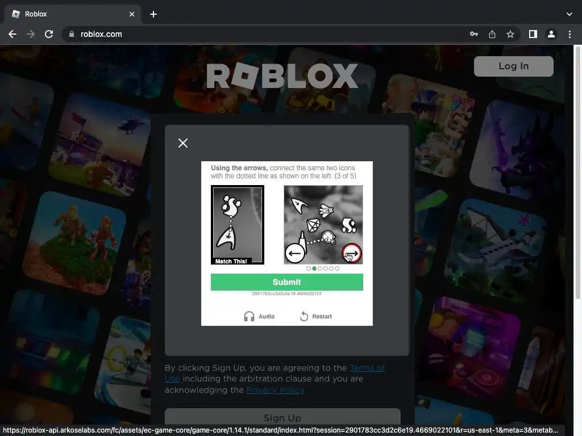This screenshot has height=436, width=582.
Task: View site info via lock icon
Action: 72,34
